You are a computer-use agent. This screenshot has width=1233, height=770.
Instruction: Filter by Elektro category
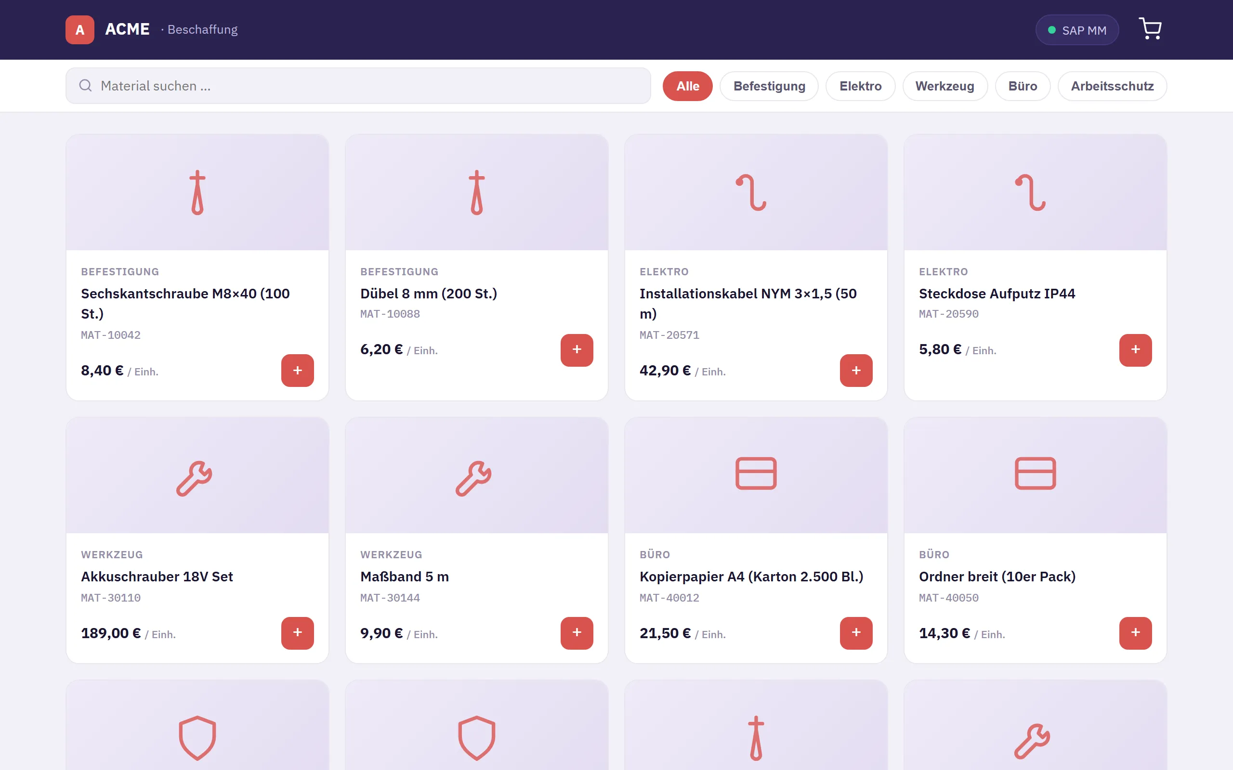[860, 86]
